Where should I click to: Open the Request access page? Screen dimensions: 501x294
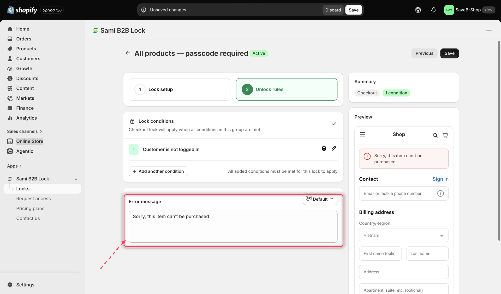click(33, 199)
